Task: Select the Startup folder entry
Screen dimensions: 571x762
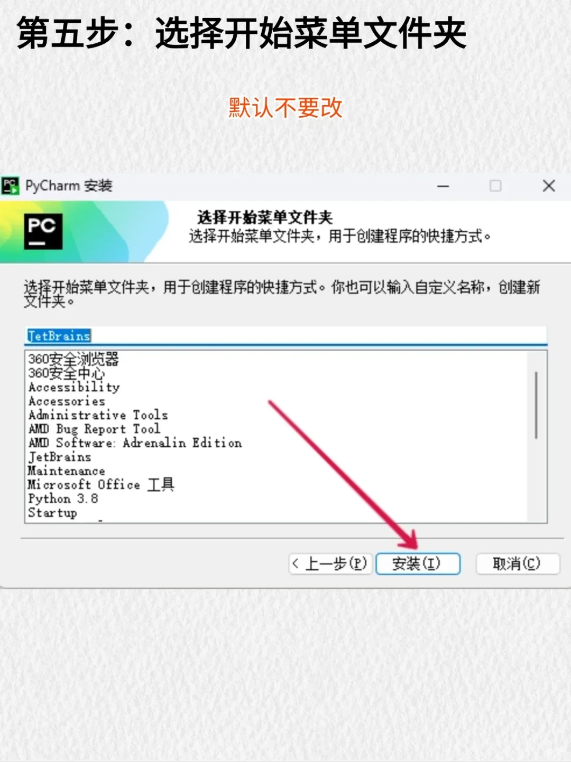Action: point(52,512)
